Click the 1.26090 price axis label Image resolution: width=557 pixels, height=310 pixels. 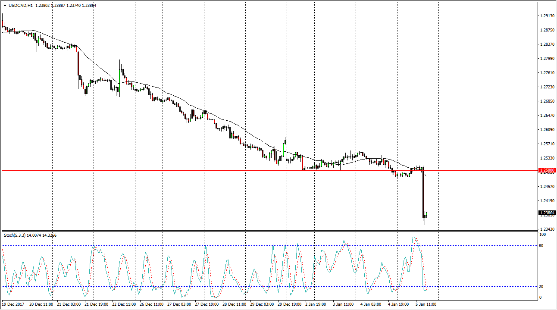pos(546,130)
